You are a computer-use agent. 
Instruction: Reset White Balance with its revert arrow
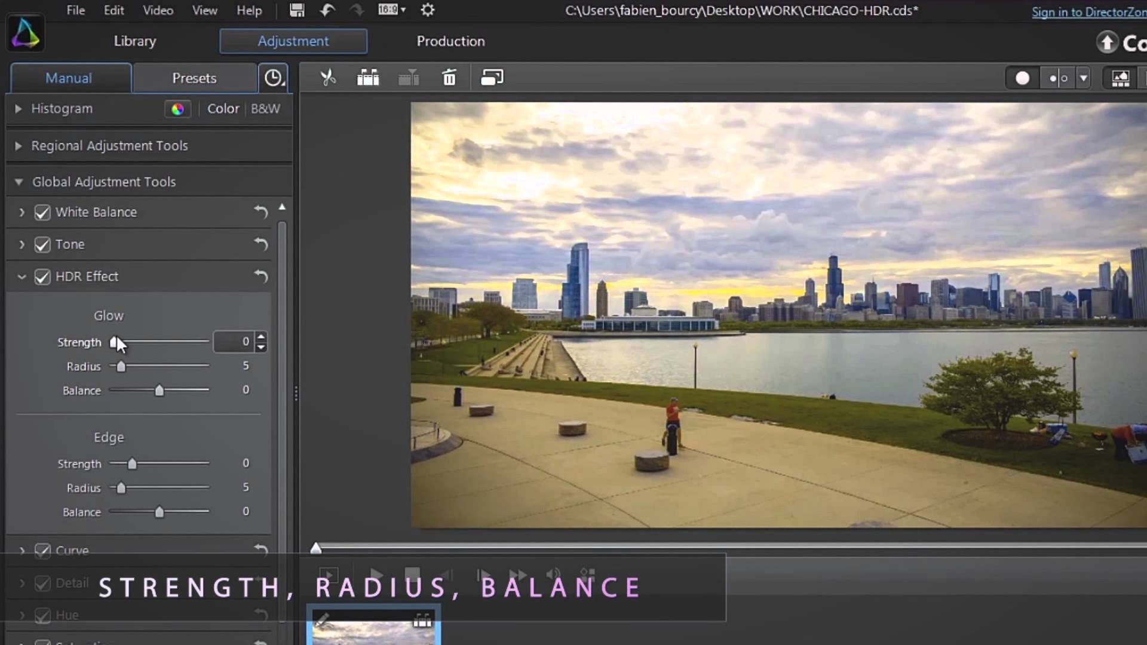coord(260,212)
